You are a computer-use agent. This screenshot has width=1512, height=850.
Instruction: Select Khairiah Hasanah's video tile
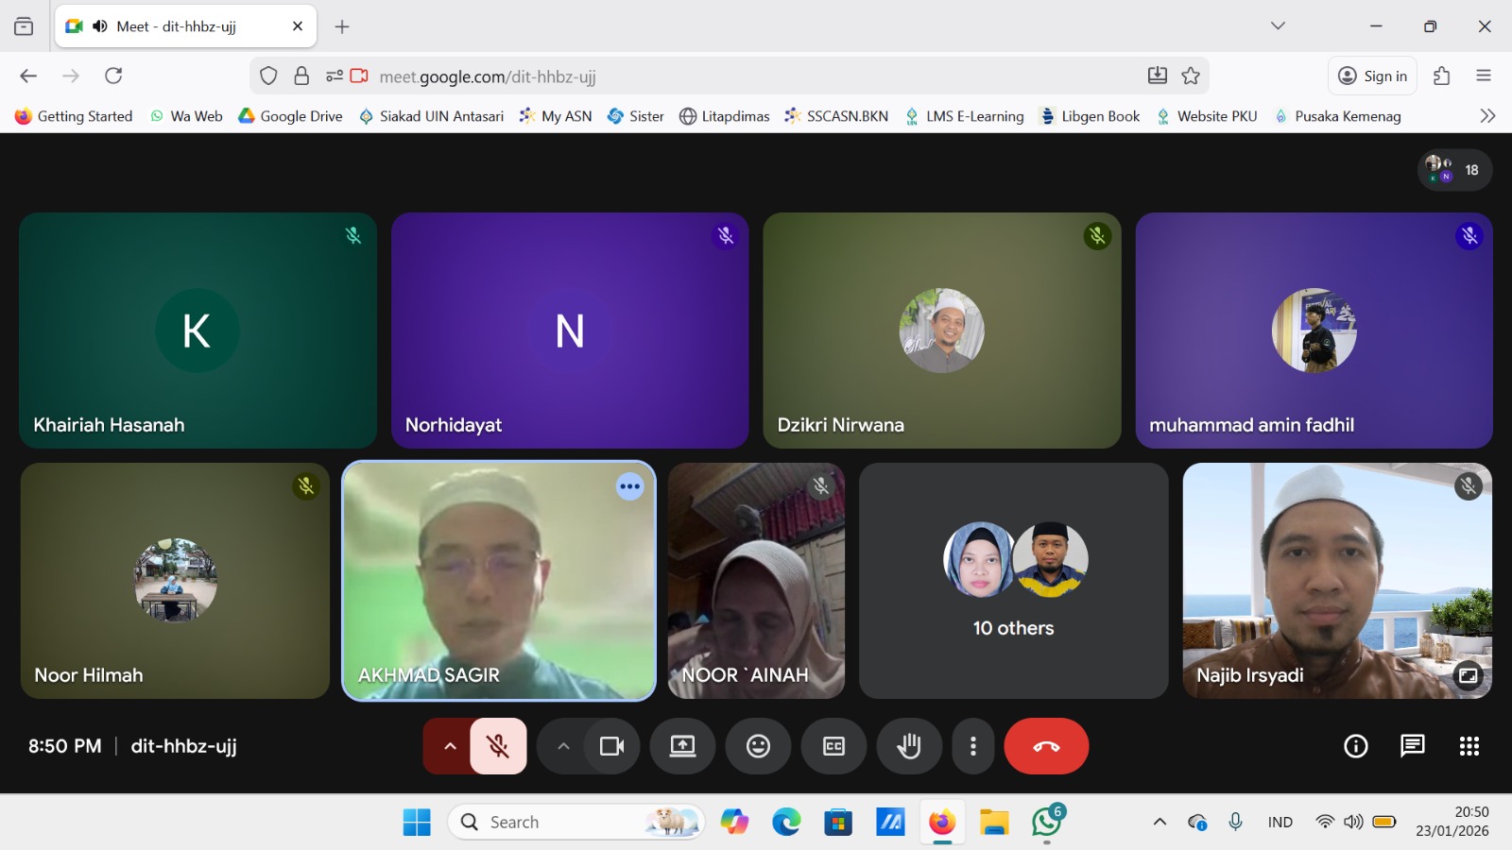point(198,331)
